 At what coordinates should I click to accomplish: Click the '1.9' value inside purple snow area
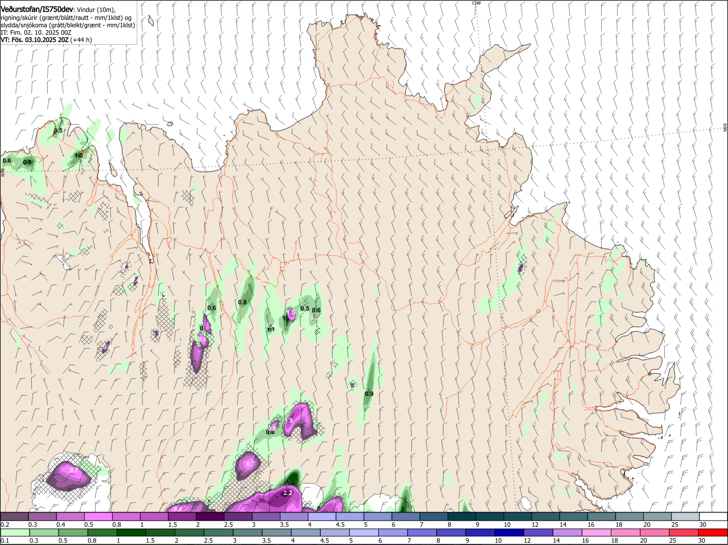coord(289,420)
